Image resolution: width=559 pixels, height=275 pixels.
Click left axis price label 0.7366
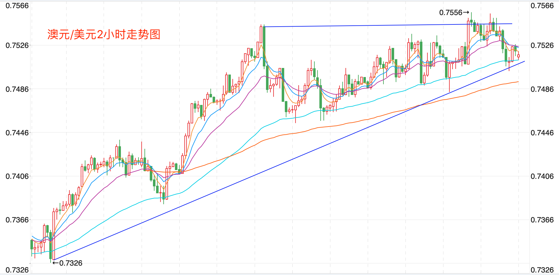17,220
